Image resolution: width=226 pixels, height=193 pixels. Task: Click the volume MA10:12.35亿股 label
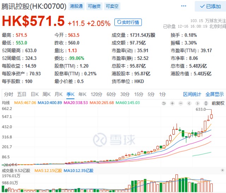click(x=78, y=170)
